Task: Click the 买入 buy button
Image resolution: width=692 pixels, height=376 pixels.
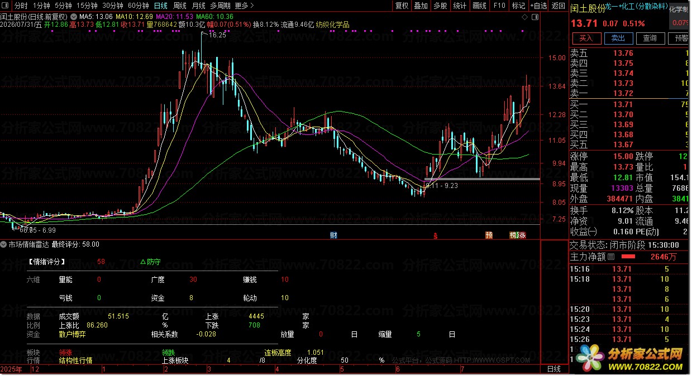Action: (586, 38)
